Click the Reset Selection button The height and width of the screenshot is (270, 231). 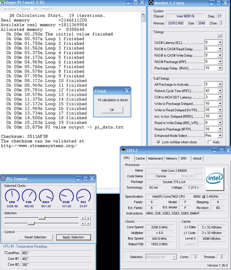35,237
